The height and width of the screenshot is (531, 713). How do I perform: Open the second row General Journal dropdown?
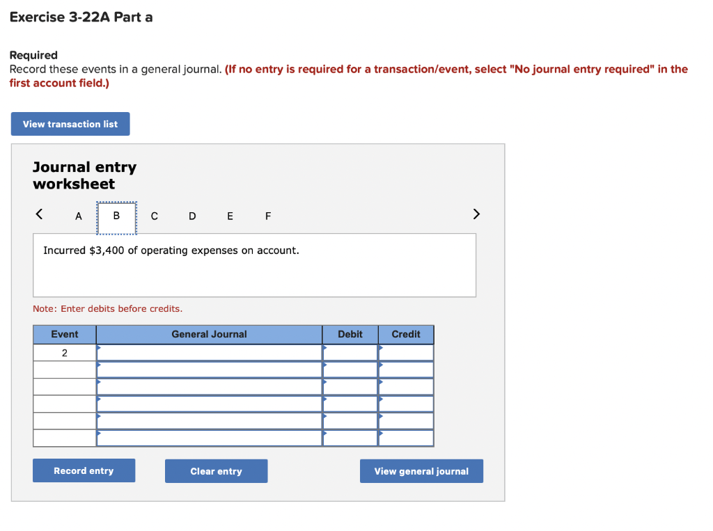click(209, 370)
